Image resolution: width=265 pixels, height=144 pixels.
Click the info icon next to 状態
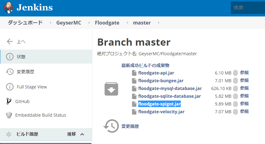(10, 57)
